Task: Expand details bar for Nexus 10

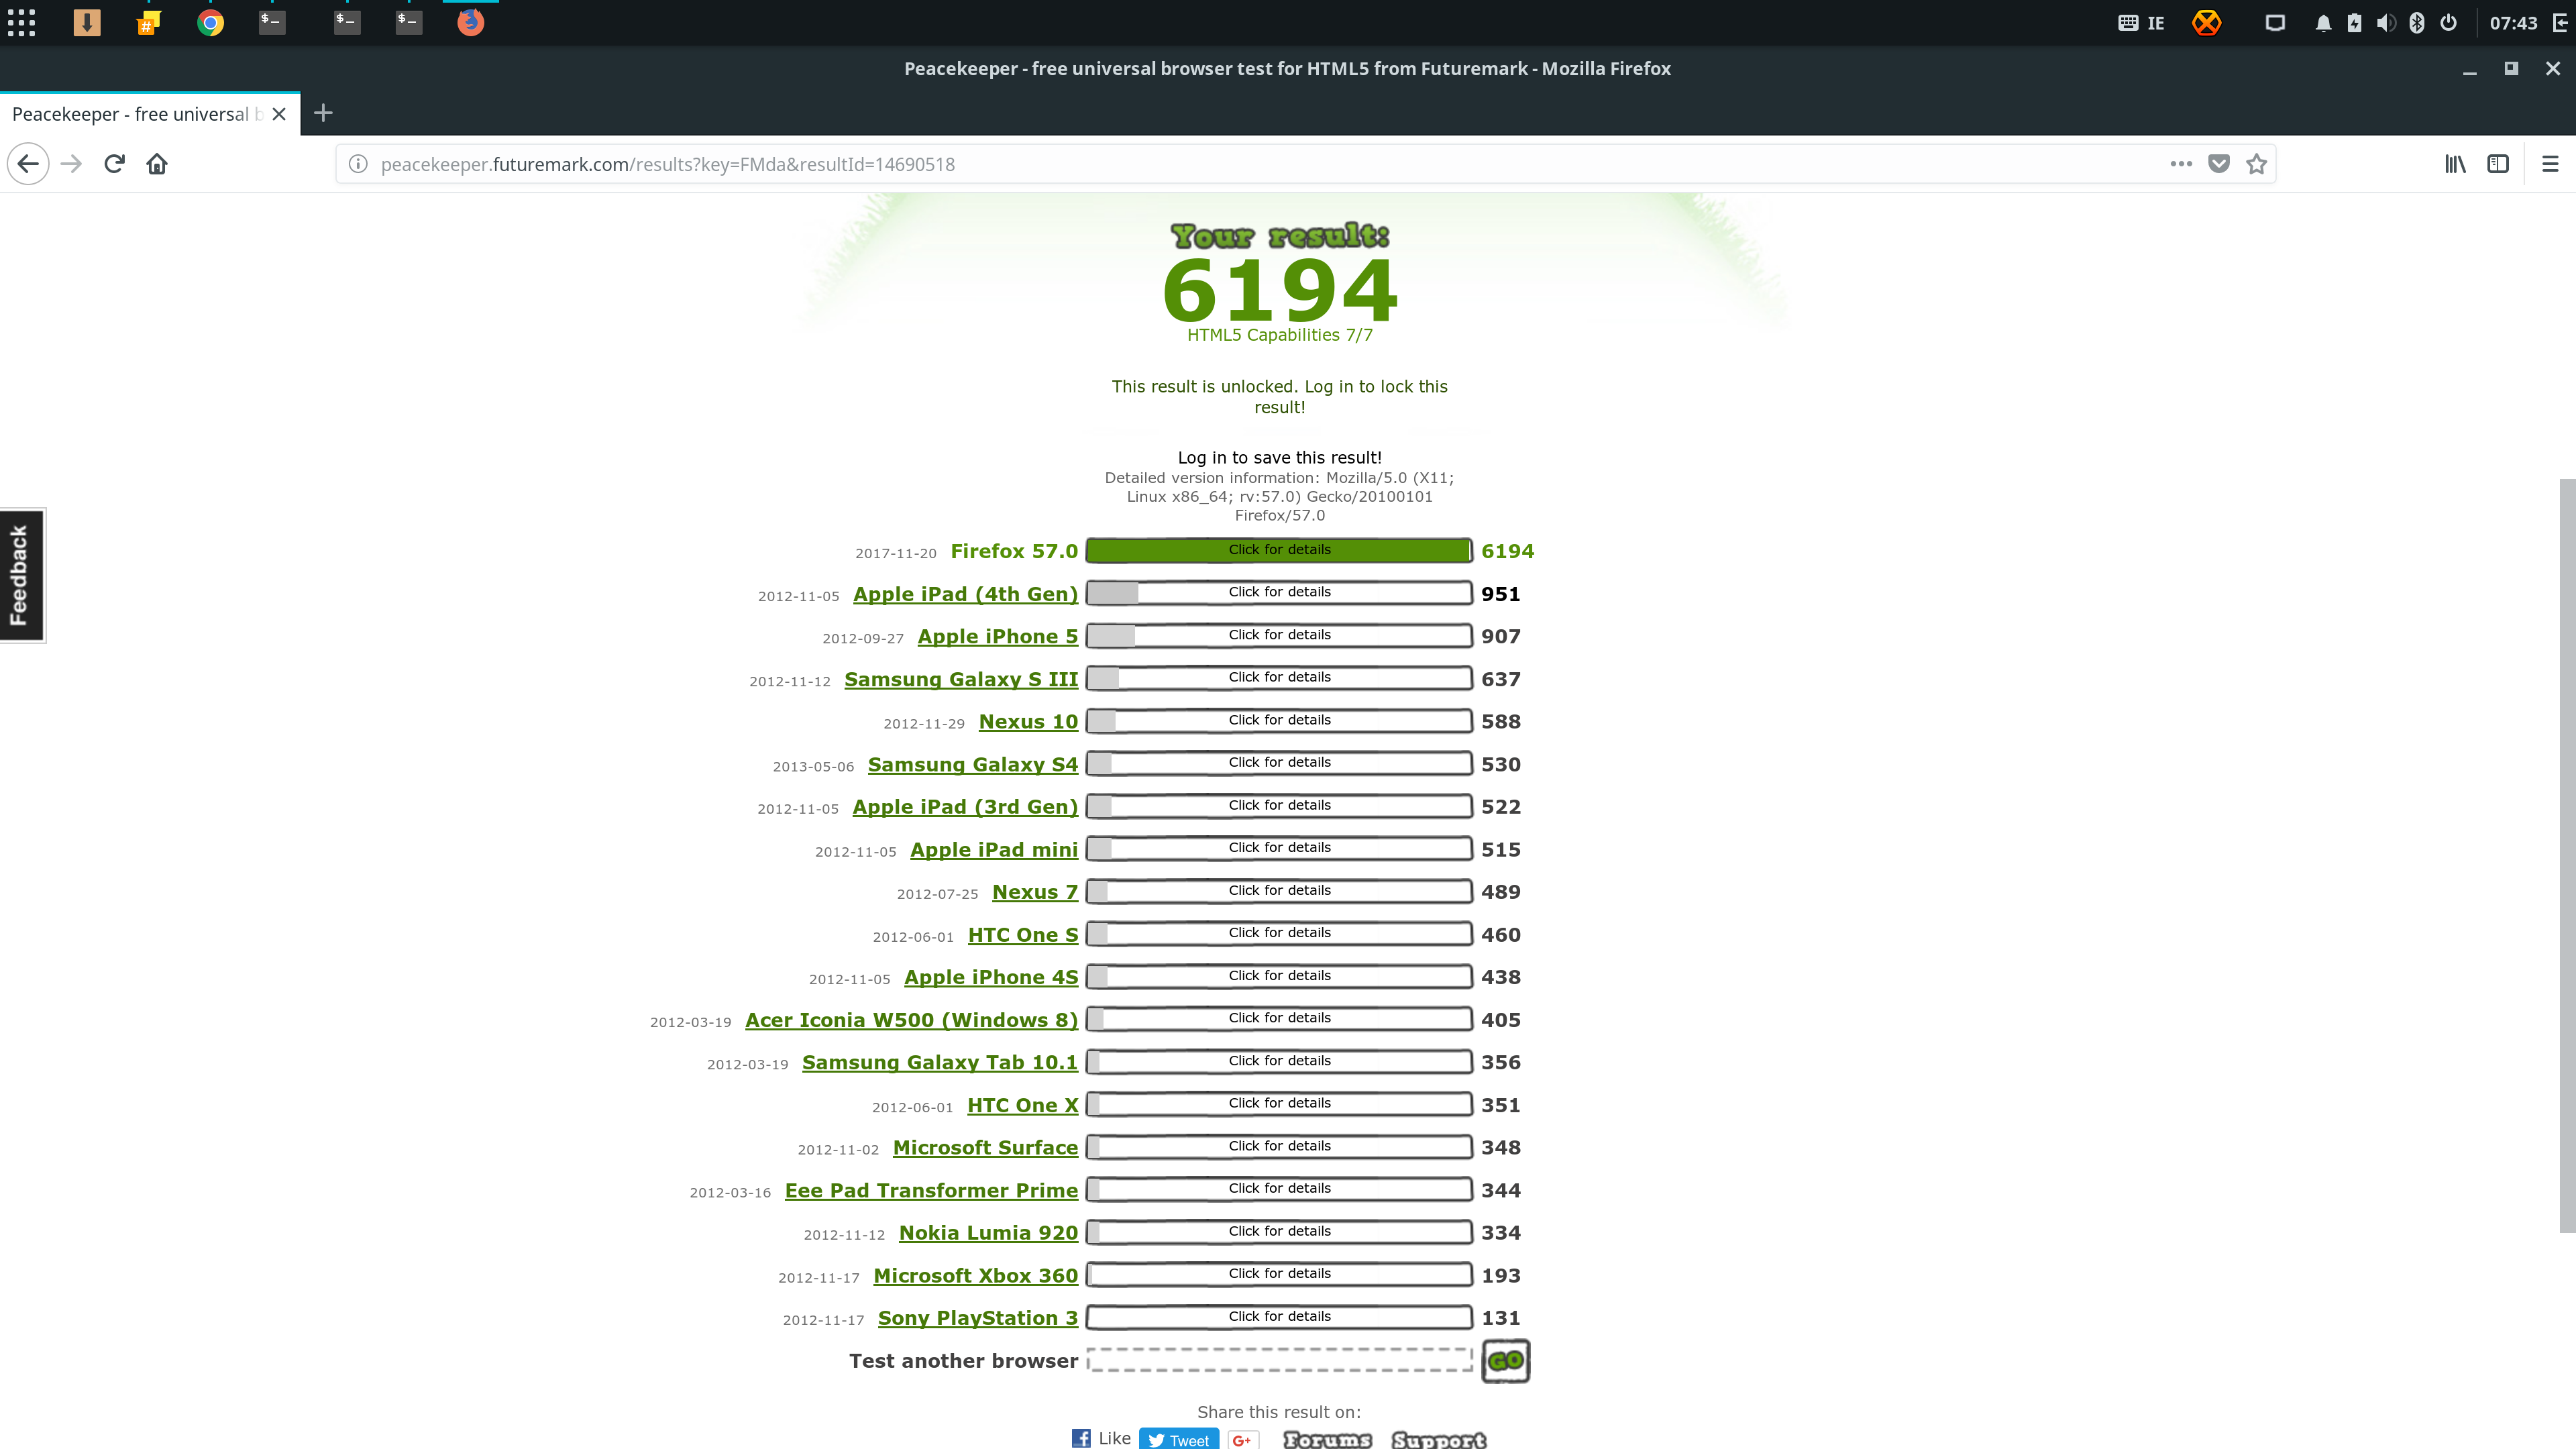Action: coord(1279,721)
